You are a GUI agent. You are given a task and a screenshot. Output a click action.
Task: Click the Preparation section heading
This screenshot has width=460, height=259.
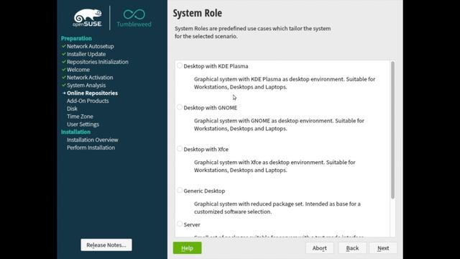pyautogui.click(x=76, y=38)
